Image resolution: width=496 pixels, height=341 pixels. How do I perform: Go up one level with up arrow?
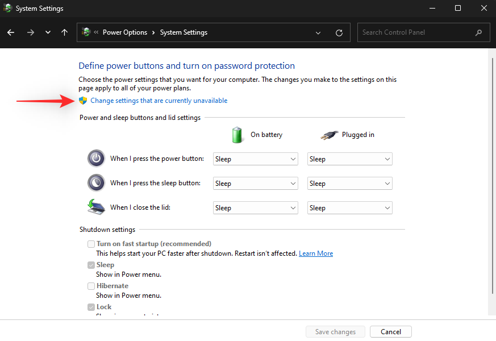(64, 32)
